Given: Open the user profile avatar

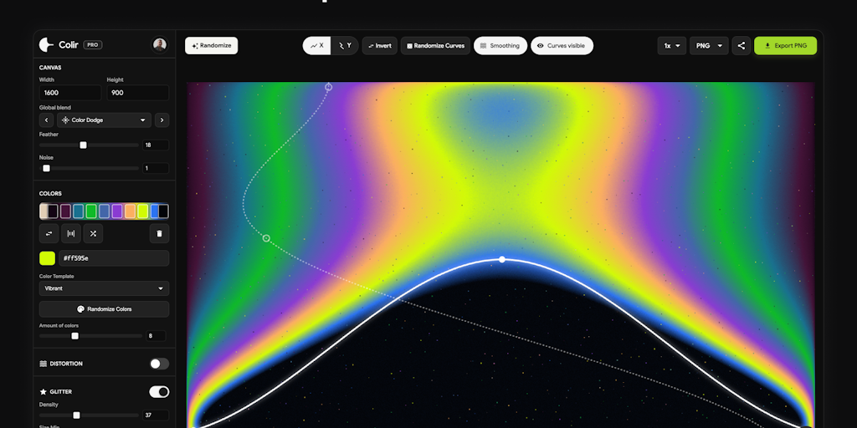Looking at the screenshot, I should (160, 45).
